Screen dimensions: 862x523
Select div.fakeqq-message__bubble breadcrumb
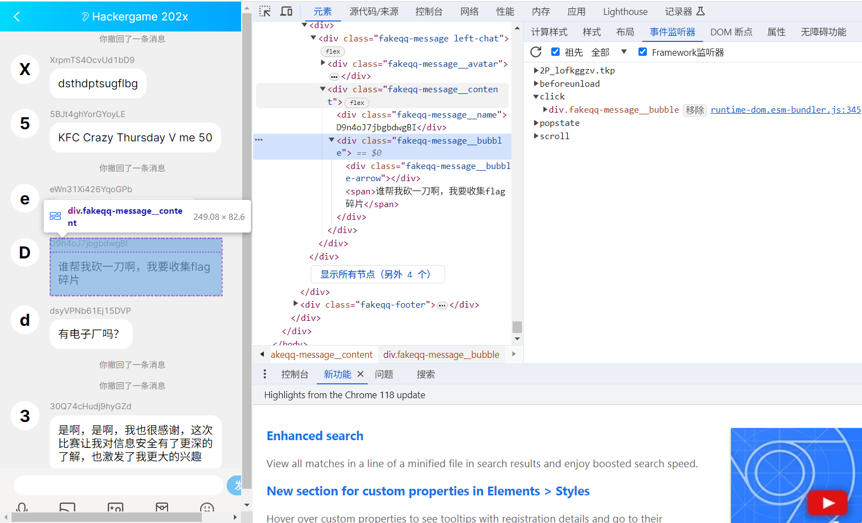441,355
